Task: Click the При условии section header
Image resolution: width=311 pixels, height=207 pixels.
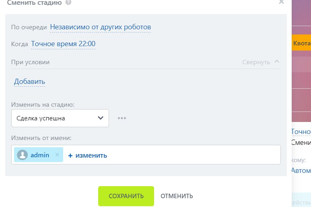Action: (x=31, y=62)
